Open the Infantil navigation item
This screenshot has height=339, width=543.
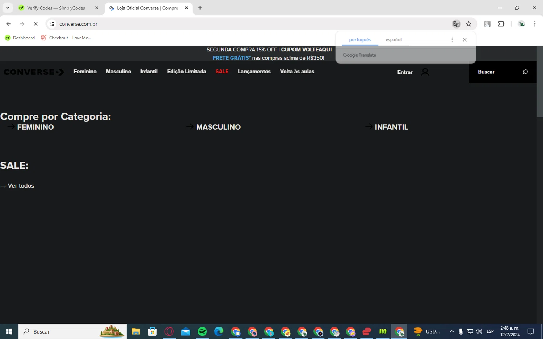pyautogui.click(x=149, y=72)
